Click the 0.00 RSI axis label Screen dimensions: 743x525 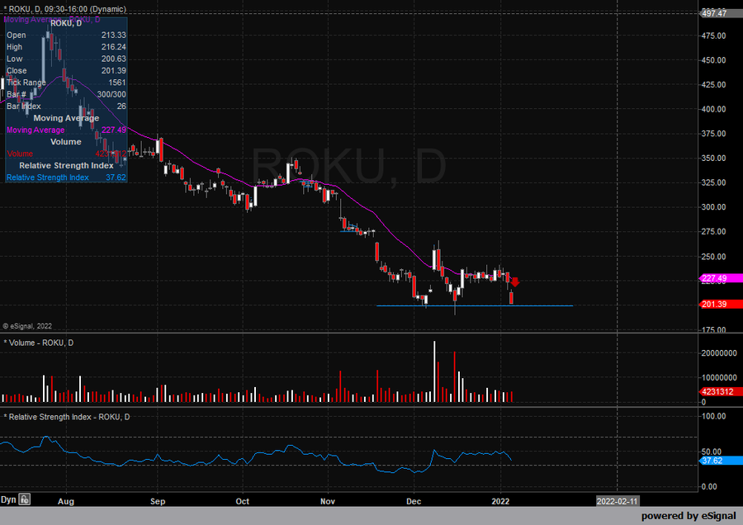709,487
